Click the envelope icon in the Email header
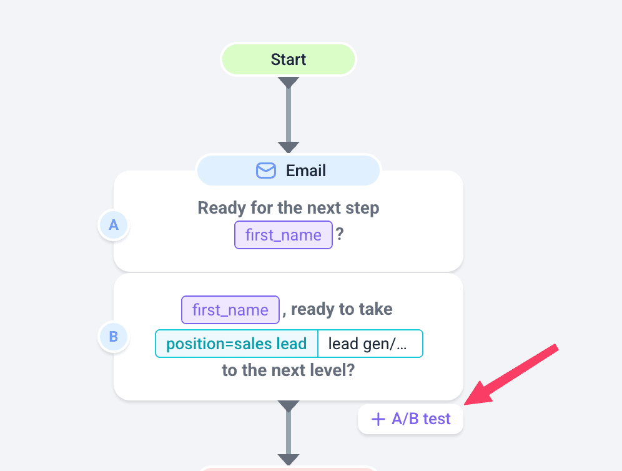Image resolution: width=622 pixels, height=471 pixels. [266, 171]
